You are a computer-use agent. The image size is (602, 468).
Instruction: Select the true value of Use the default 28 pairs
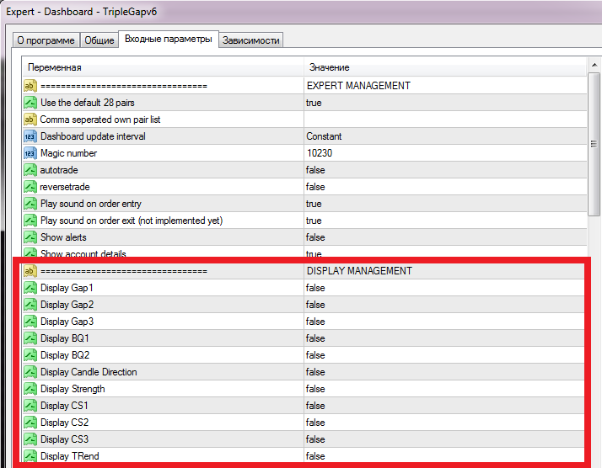(x=445, y=103)
